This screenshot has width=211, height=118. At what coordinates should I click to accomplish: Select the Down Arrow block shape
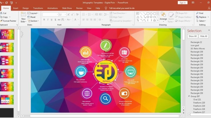click(x=151, y=17)
